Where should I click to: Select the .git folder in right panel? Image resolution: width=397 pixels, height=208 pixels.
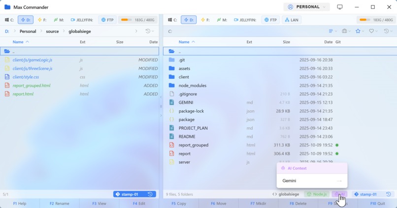tap(280, 60)
